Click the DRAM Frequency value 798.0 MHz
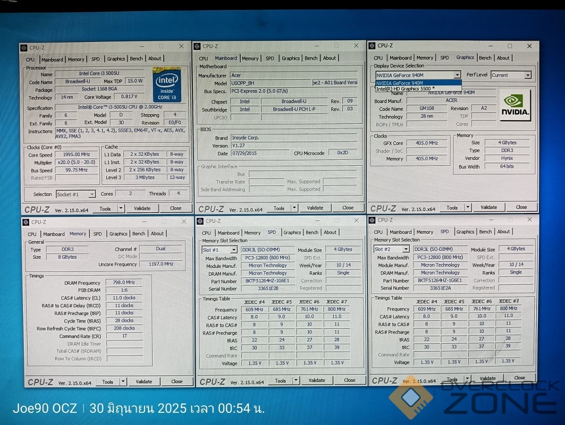This screenshot has height=425, width=565. [124, 283]
